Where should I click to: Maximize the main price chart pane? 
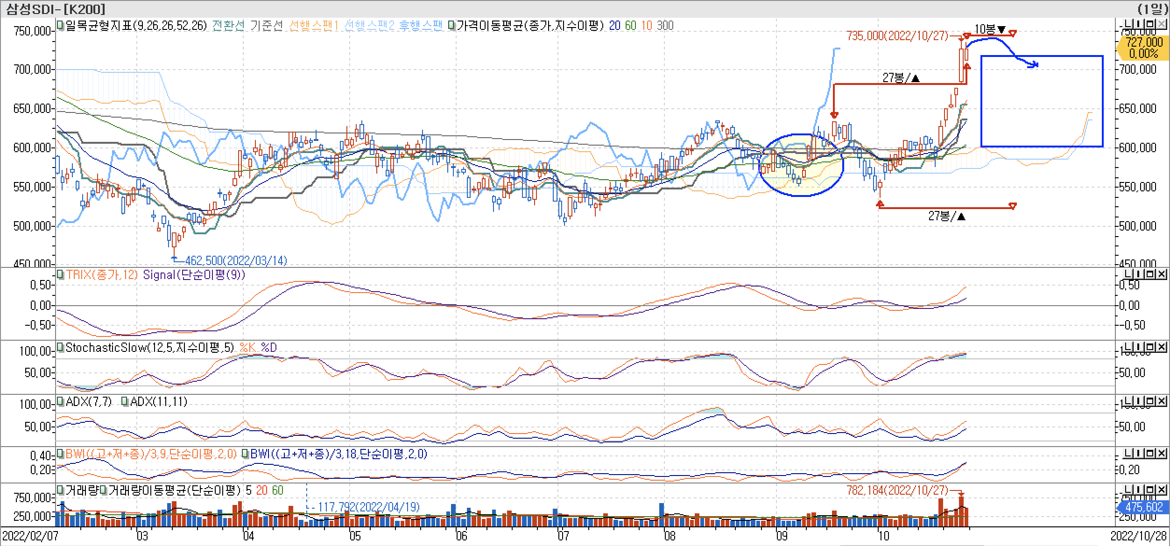tap(1149, 24)
